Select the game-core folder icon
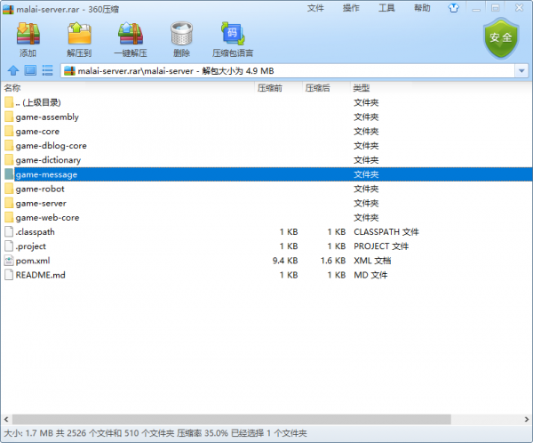Image resolution: width=533 pixels, height=443 pixels. pos(9,131)
